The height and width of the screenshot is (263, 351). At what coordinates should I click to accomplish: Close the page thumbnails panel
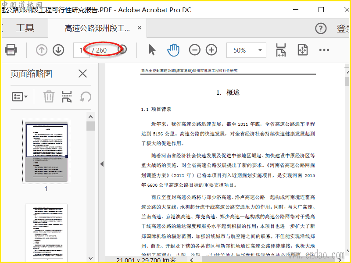82,73
